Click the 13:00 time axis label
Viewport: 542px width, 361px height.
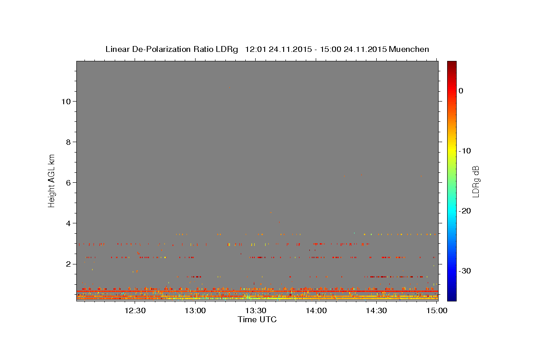point(196,310)
